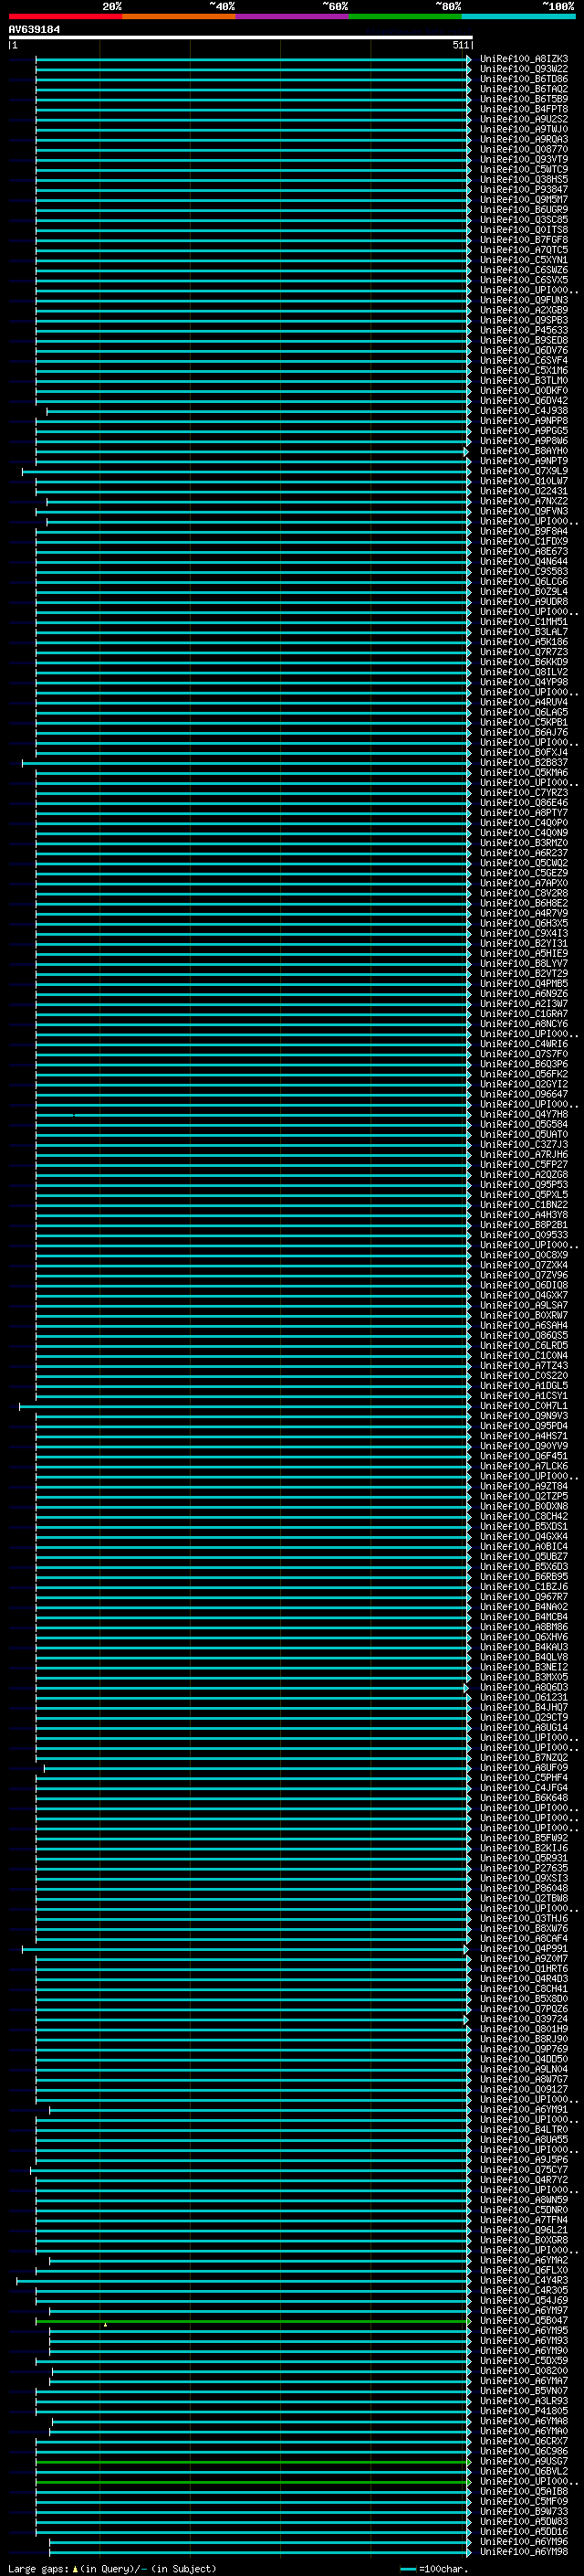Select hit UniRef100_Q5AI88
Screen dimensions: 584x2576
point(524,2492)
